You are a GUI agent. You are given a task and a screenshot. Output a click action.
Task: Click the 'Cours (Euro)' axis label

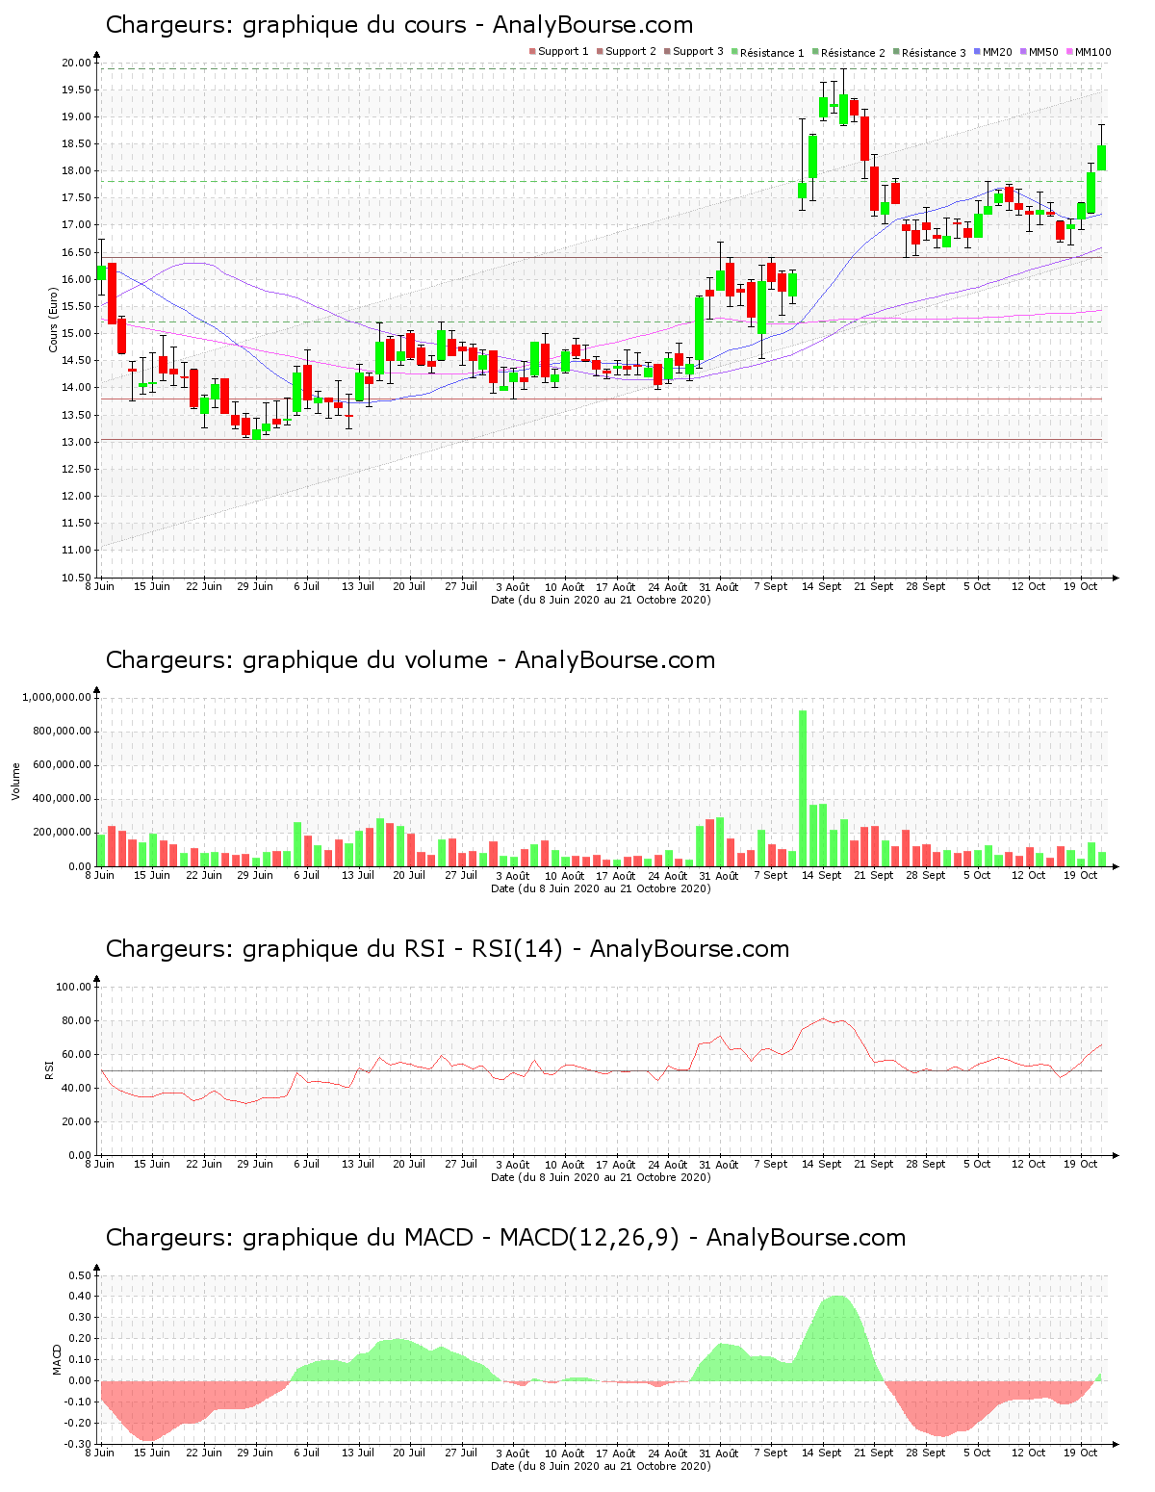tap(54, 320)
